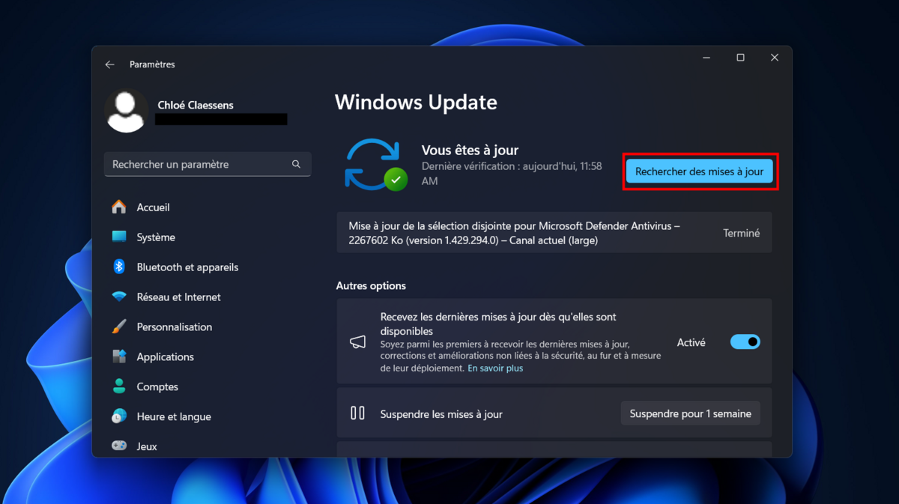
Task: Click Rechercher des mises à jour
Action: (x=700, y=171)
